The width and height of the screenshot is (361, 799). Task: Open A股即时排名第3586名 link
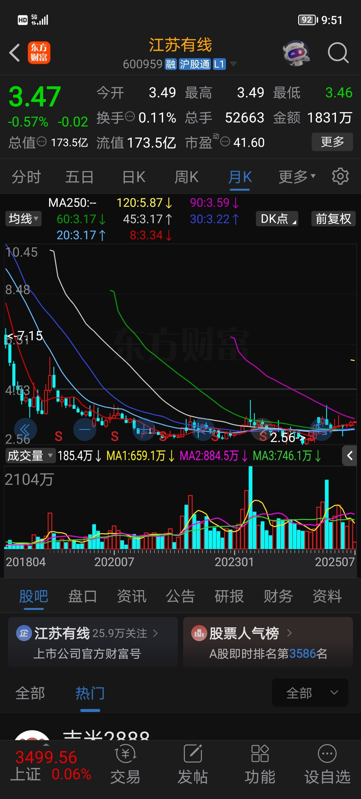268,653
